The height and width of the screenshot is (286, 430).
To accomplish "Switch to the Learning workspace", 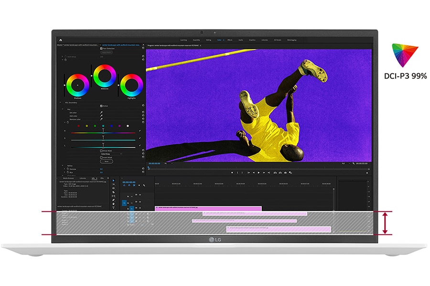I will point(183,40).
